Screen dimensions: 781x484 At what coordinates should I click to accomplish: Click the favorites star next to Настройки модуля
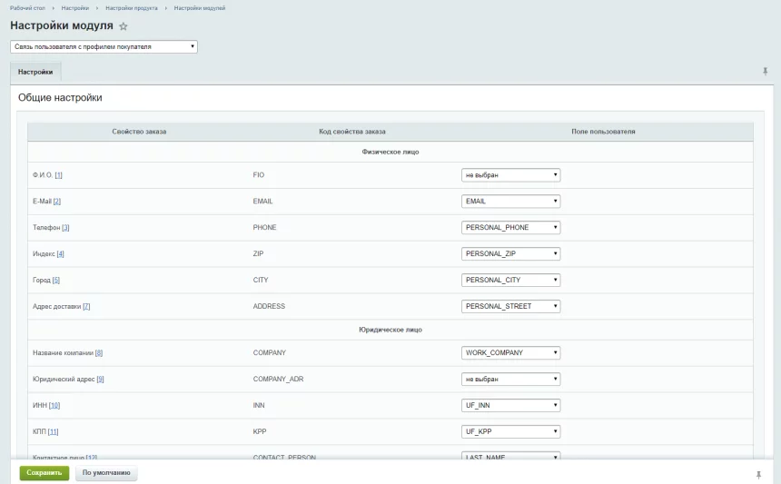[x=124, y=26]
